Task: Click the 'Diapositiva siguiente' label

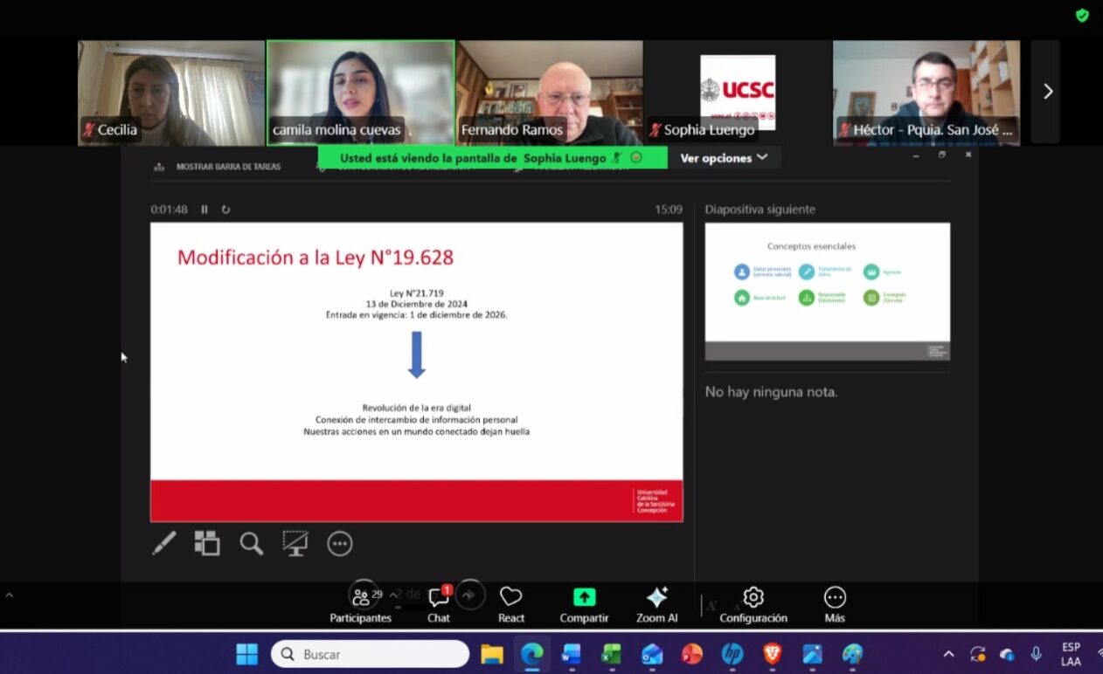Action: click(x=760, y=210)
